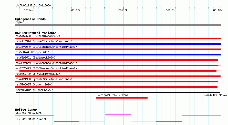Select the esv3605550 variant label
This screenshot has width=228, height=125.
click(x=46, y=63)
